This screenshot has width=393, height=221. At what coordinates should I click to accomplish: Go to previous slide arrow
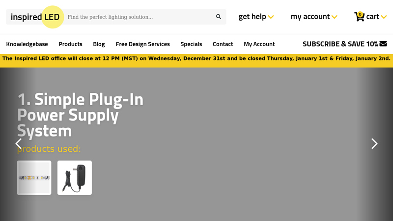[19, 143]
